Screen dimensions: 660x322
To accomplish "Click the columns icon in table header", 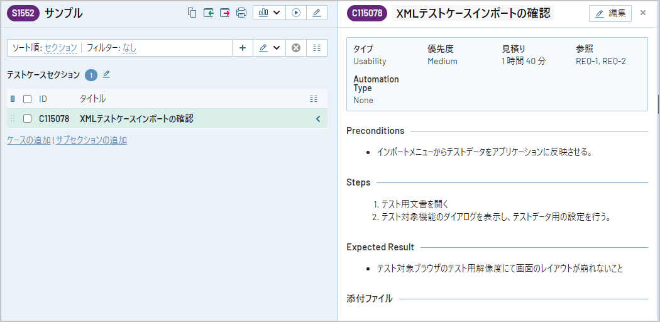I will 313,99.
